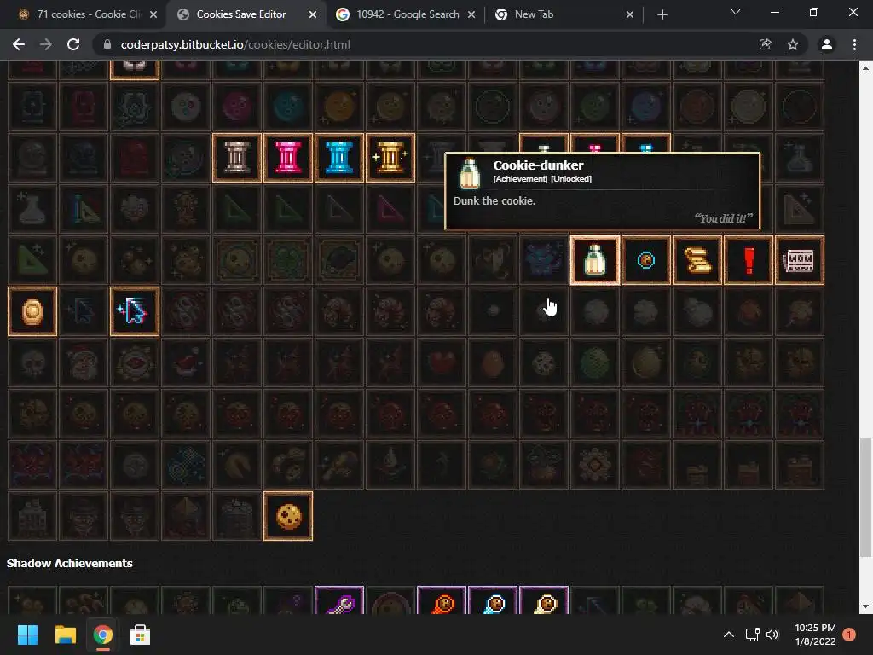873x655 pixels.
Task: Click the blue comet cookie shadow achievement
Action: point(493,600)
